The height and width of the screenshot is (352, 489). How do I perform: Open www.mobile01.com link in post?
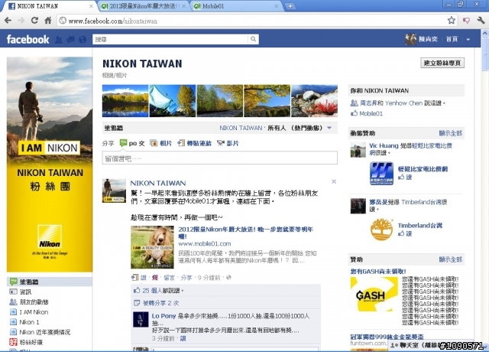205,243
